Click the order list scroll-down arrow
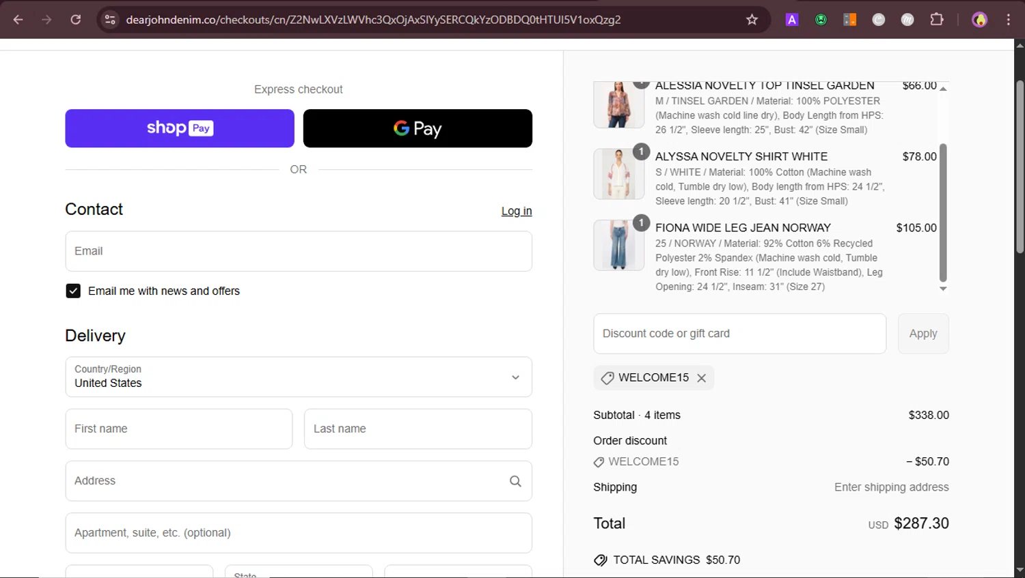1025x578 pixels. tap(943, 289)
